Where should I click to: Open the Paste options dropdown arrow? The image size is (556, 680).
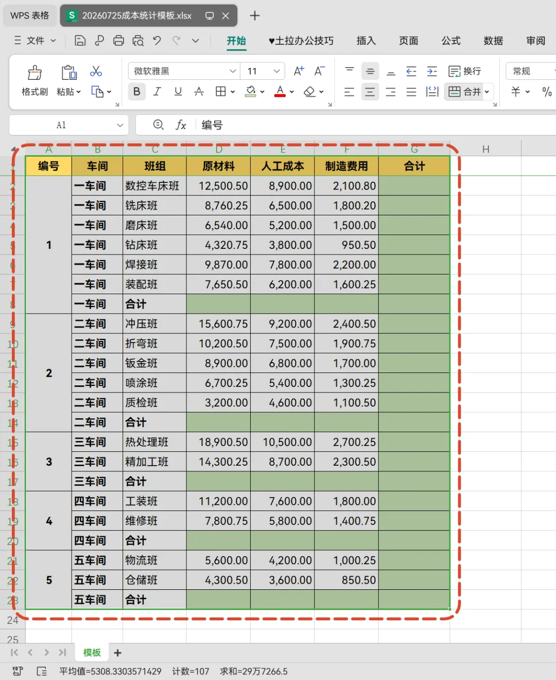(x=78, y=92)
